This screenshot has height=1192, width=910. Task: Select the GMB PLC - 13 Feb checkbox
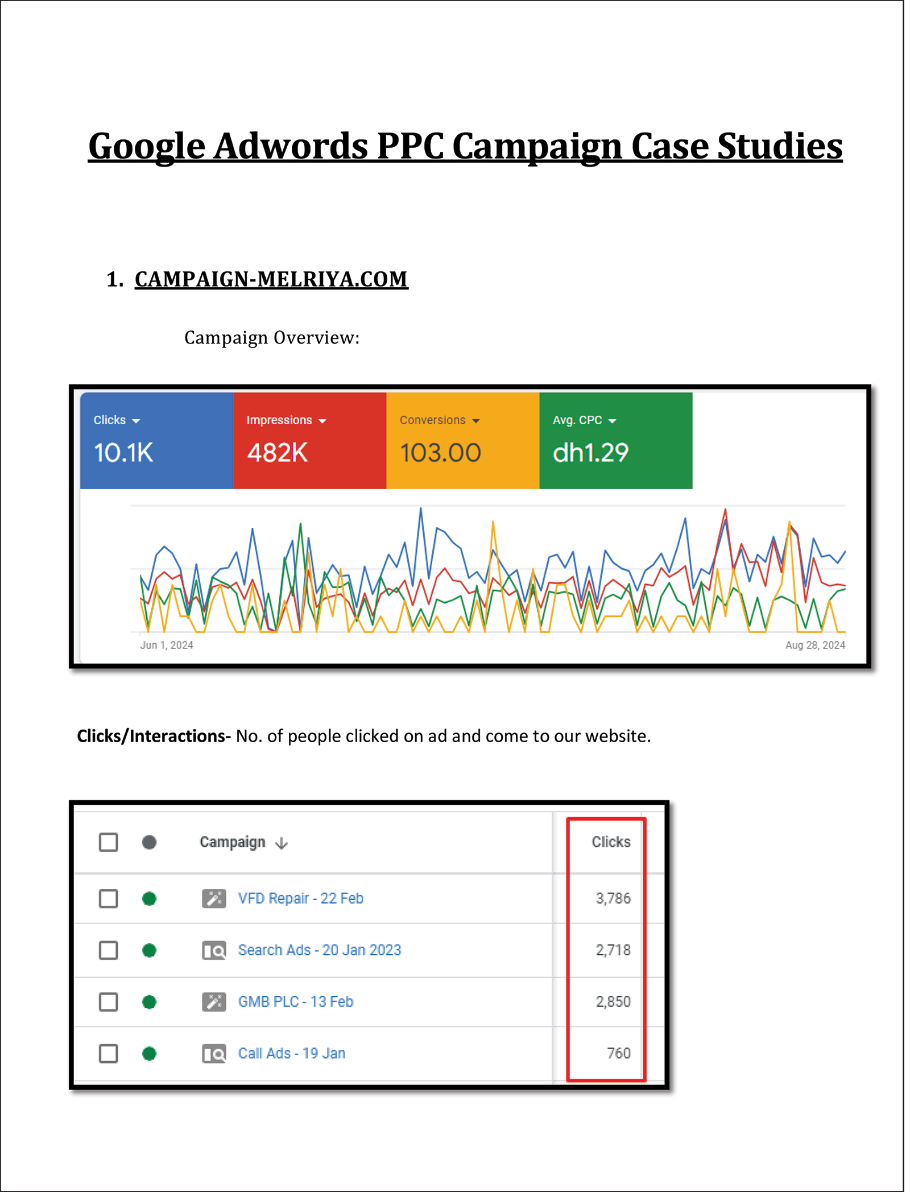109,1001
